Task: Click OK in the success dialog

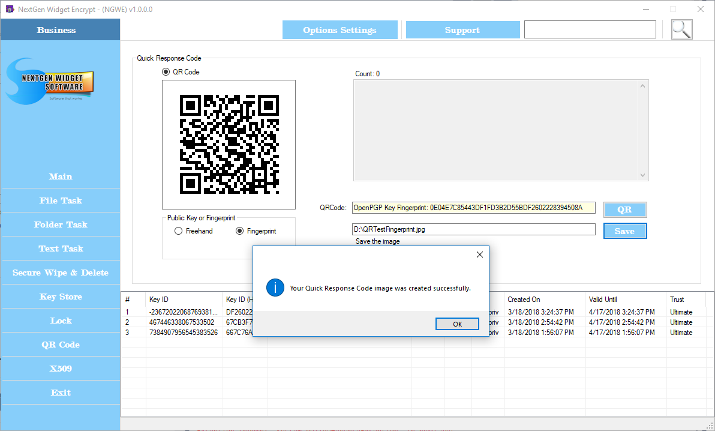Action: 457,324
